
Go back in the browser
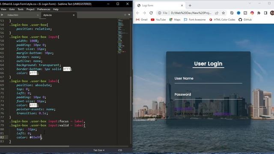click(x=138, y=13)
